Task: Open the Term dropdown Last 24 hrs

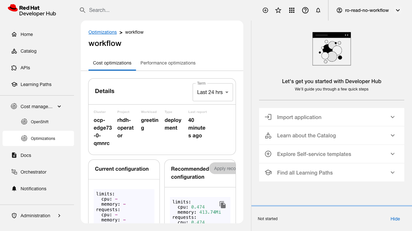Action: tap(212, 92)
